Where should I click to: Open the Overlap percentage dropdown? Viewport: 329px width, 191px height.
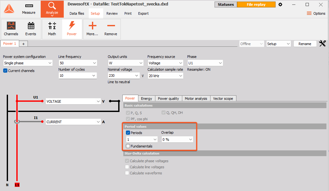(177, 139)
